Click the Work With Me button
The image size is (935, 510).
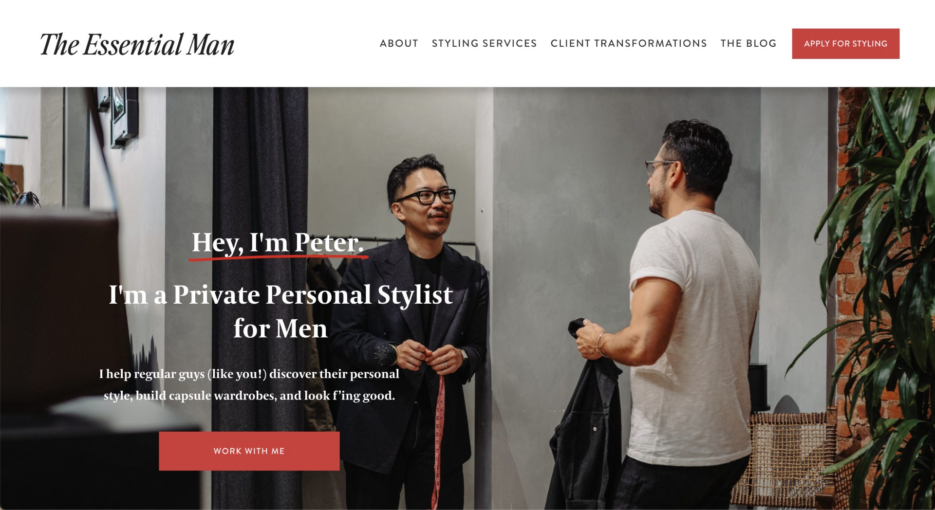[249, 451]
